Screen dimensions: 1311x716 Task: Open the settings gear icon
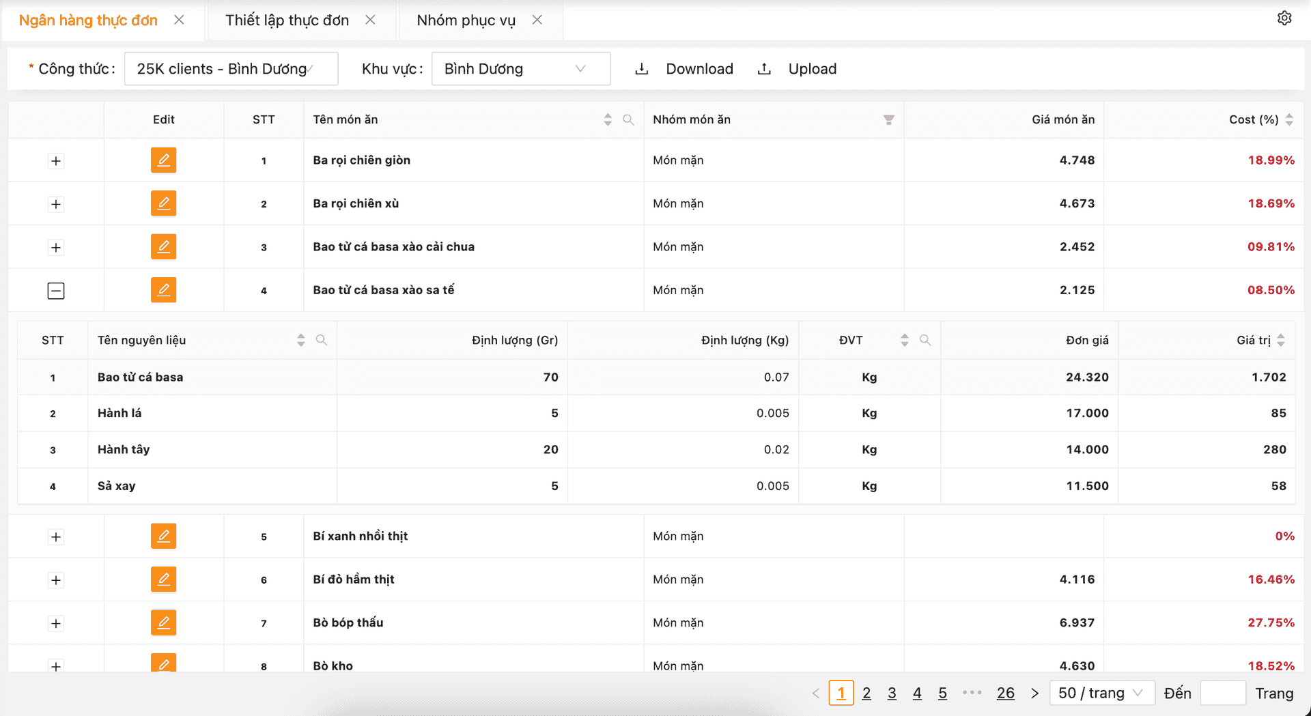(x=1284, y=18)
